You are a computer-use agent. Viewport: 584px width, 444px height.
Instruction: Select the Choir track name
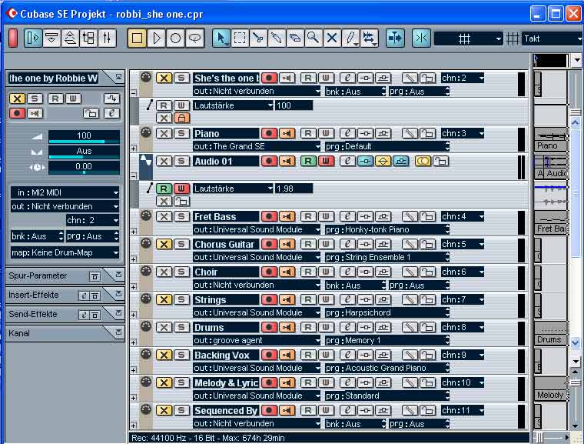pyautogui.click(x=226, y=272)
